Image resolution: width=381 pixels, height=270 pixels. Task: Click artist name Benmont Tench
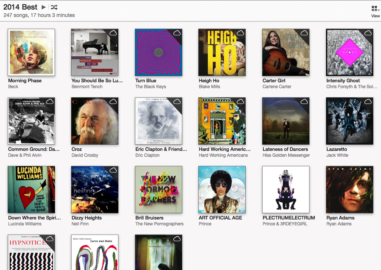(x=87, y=87)
